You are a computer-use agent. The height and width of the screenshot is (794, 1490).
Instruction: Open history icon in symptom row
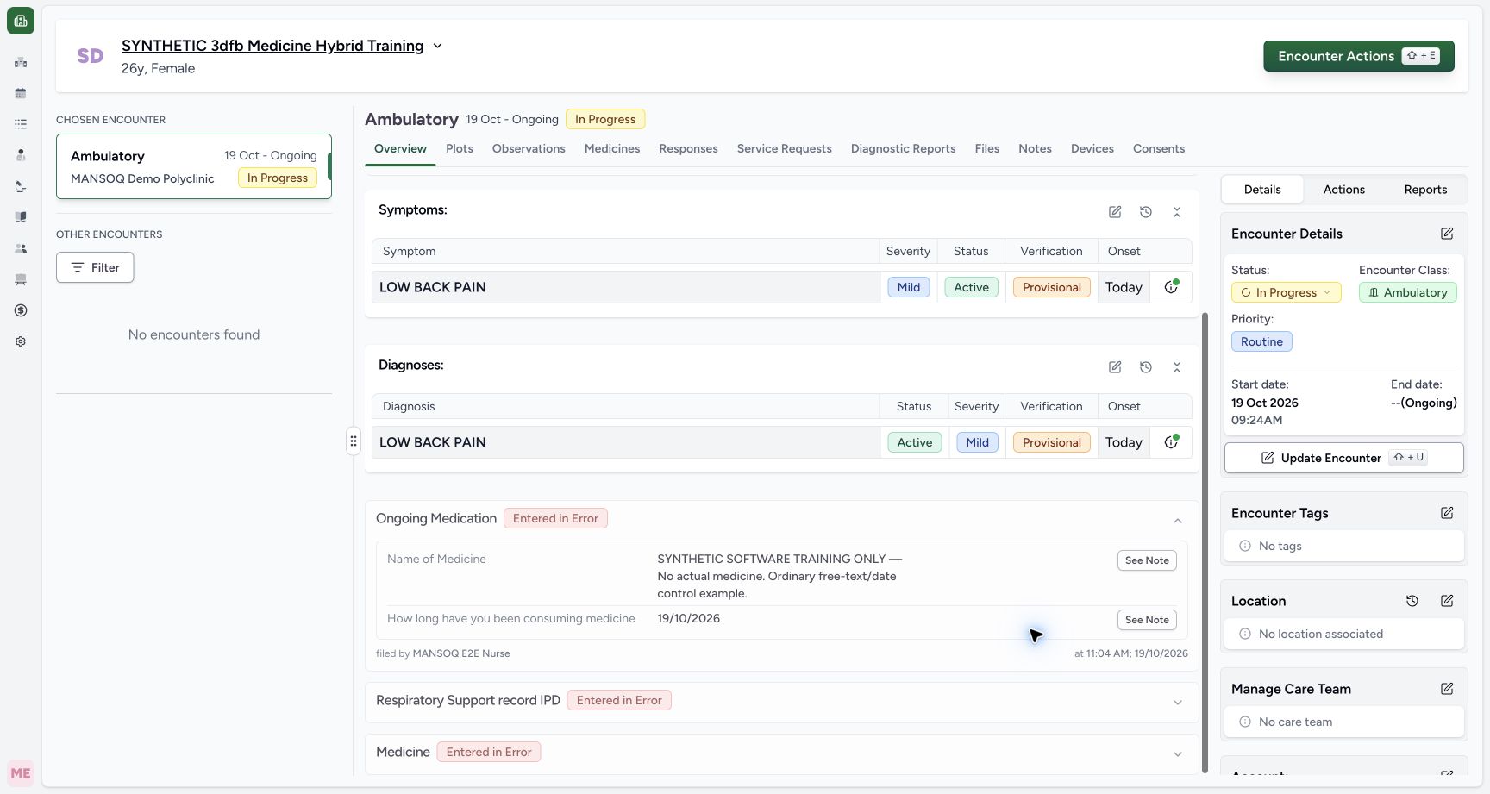pyautogui.click(x=1171, y=287)
